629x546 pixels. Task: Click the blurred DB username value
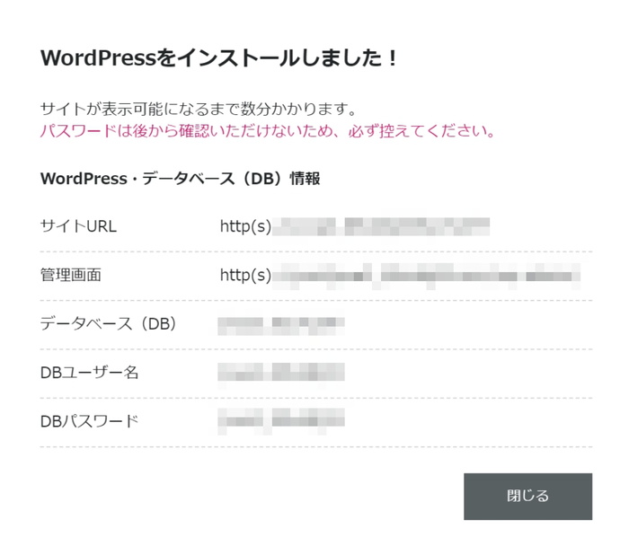click(281, 373)
